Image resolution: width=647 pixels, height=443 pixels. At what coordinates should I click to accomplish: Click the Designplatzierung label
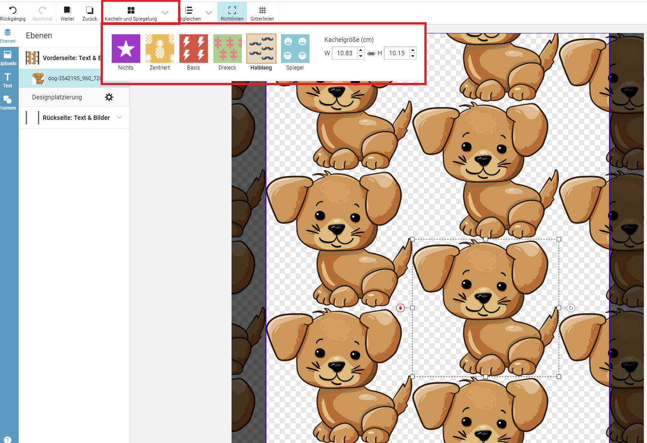click(x=57, y=97)
